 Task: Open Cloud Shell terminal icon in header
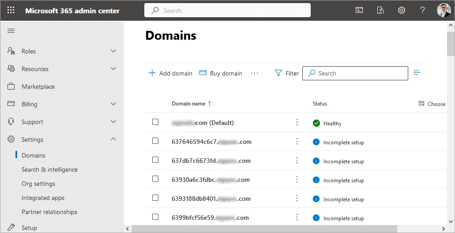[x=359, y=11]
